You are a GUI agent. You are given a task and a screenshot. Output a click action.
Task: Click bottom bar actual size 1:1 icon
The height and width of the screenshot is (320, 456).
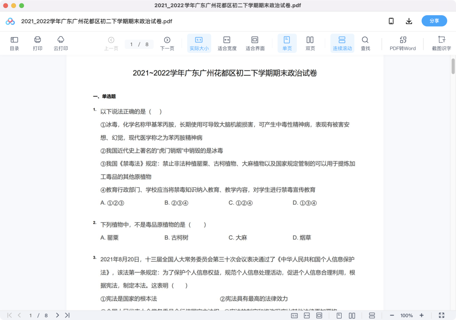pyautogui.click(x=294, y=315)
